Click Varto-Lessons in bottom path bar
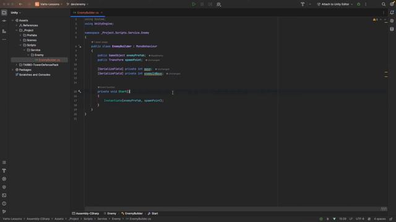This screenshot has width=396, height=222. tap(12, 219)
